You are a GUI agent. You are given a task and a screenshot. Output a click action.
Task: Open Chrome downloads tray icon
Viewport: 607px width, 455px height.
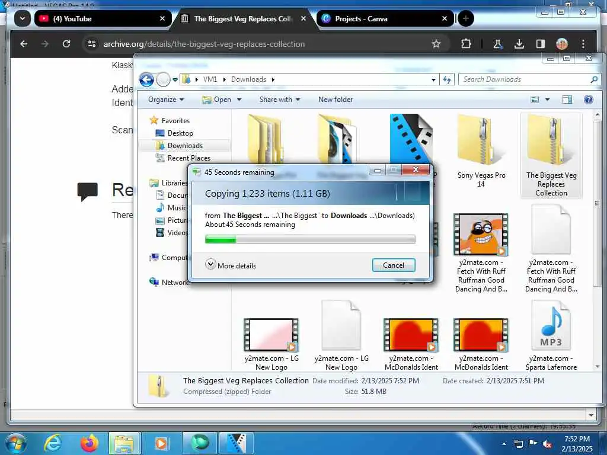tap(519, 44)
